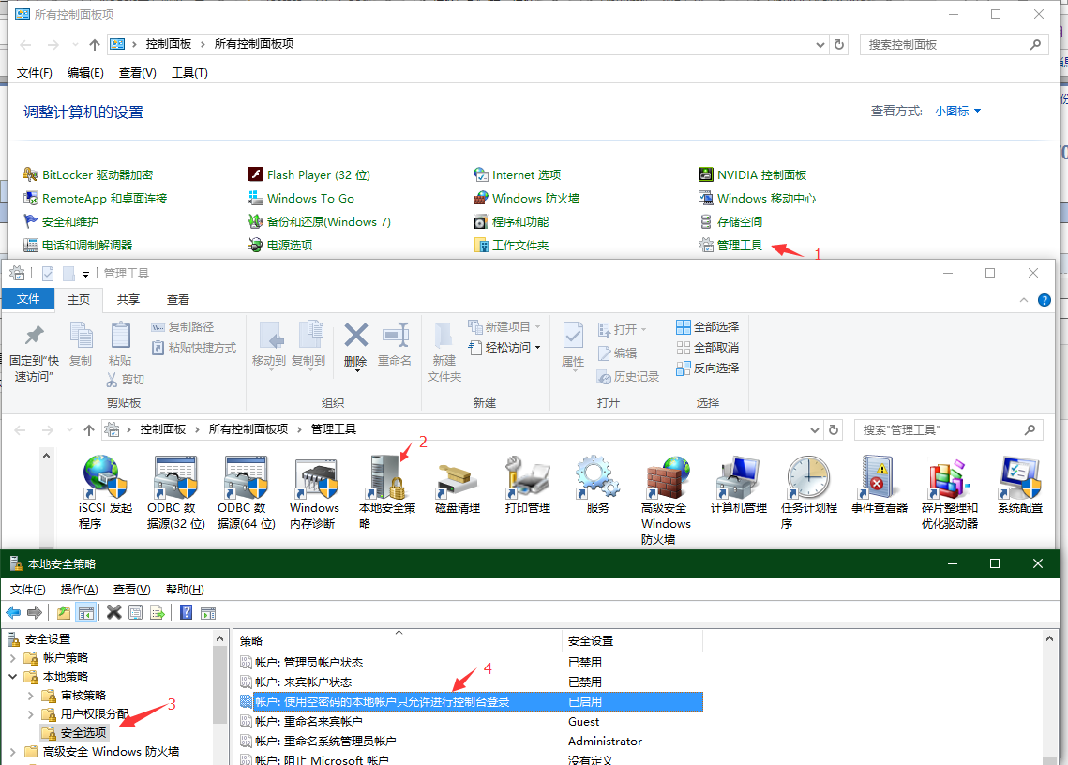Open 查看(V) menu in Control Panel
The image size is (1068, 765).
point(137,73)
